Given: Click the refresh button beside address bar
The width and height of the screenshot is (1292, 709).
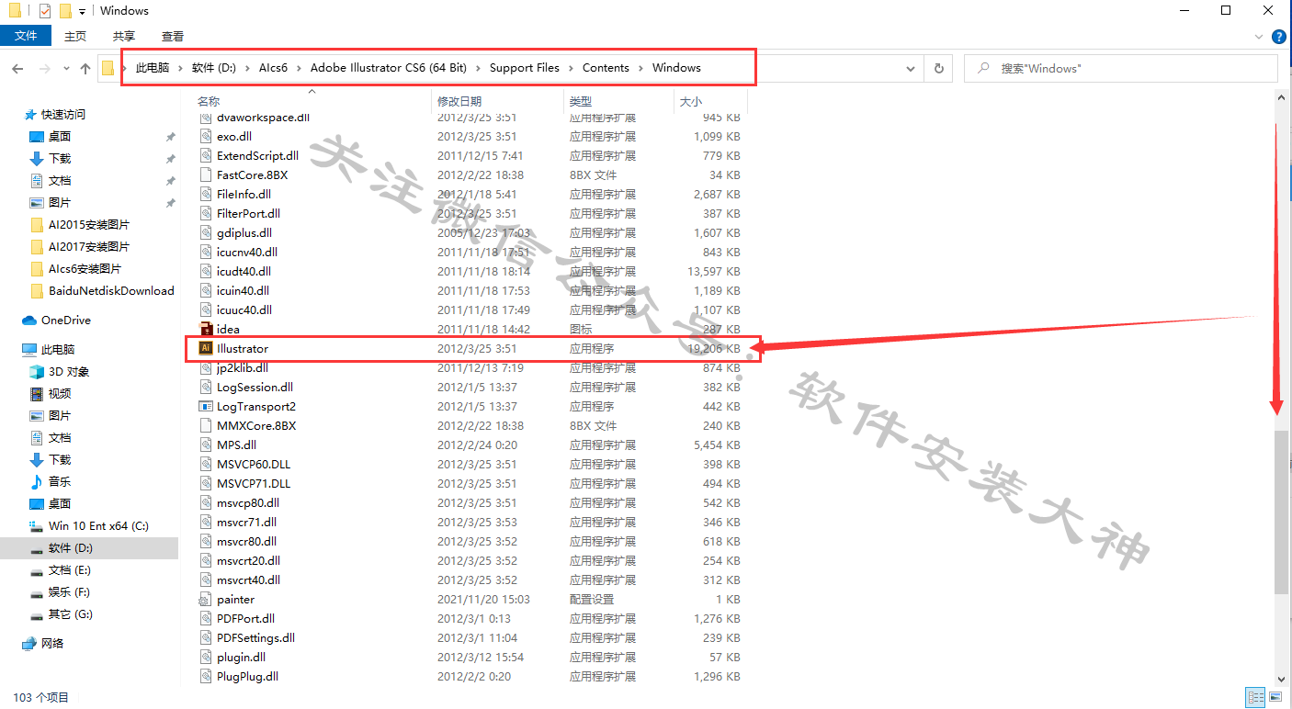Looking at the screenshot, I should pyautogui.click(x=938, y=68).
